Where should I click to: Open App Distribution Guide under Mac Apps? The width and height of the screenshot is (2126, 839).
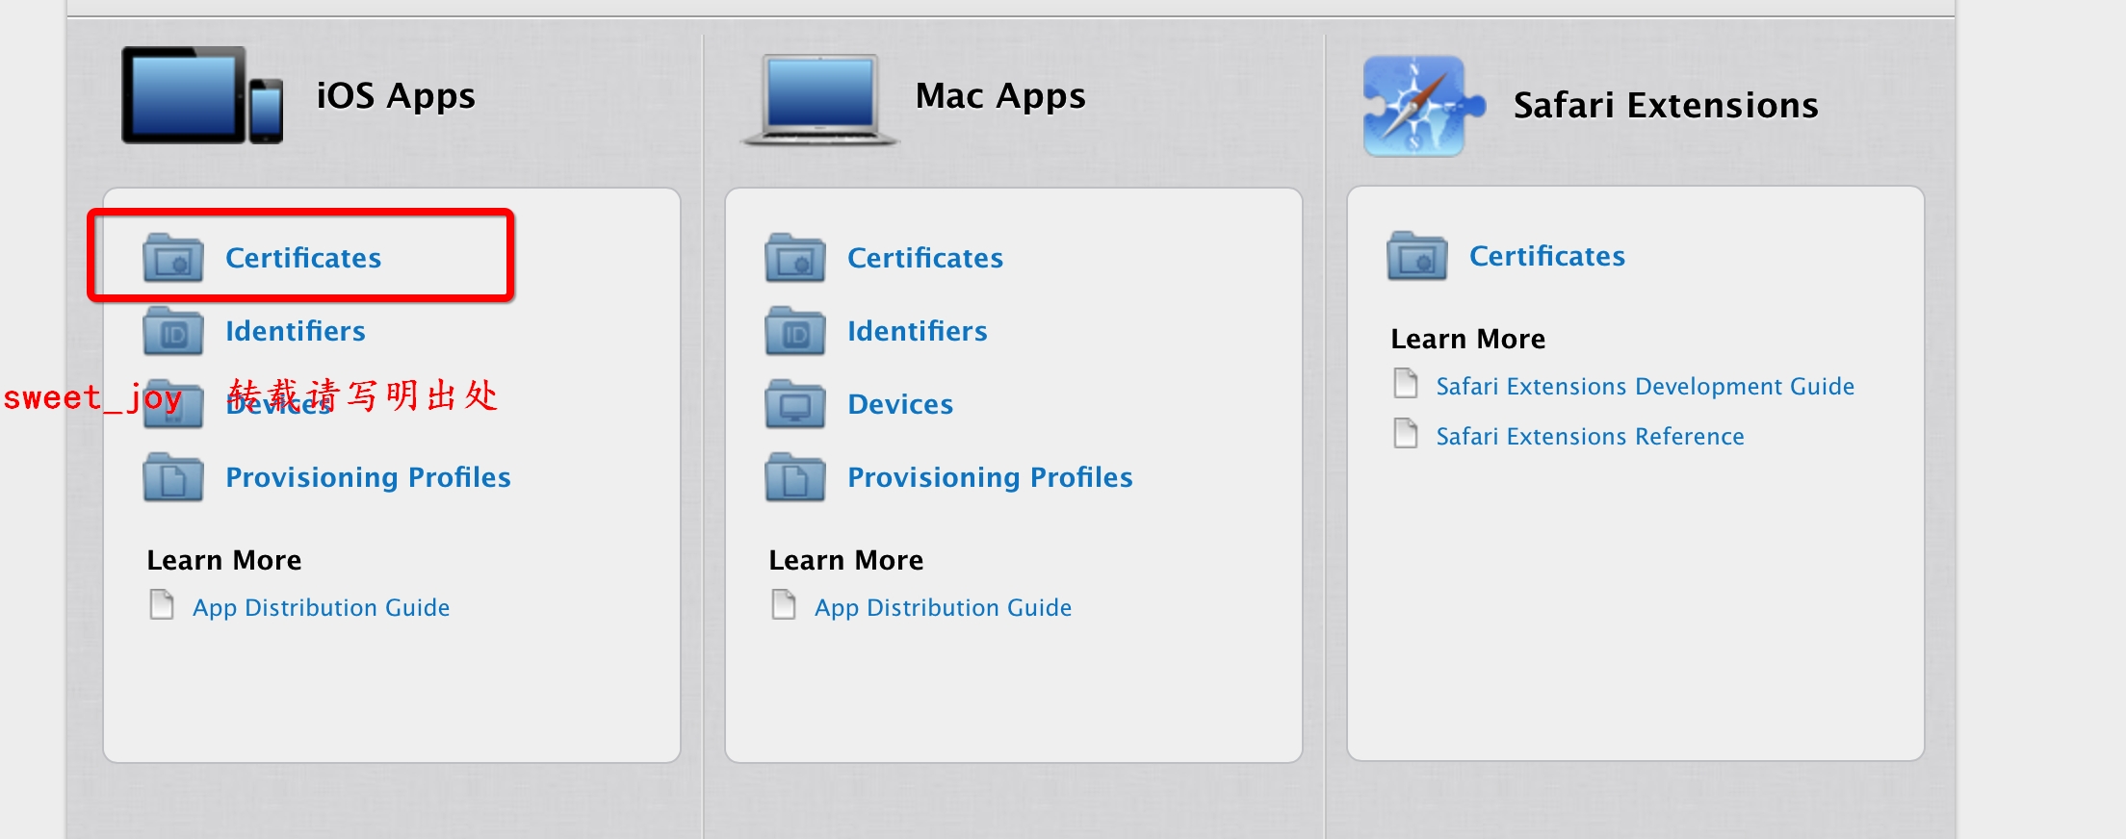pyautogui.click(x=944, y=608)
